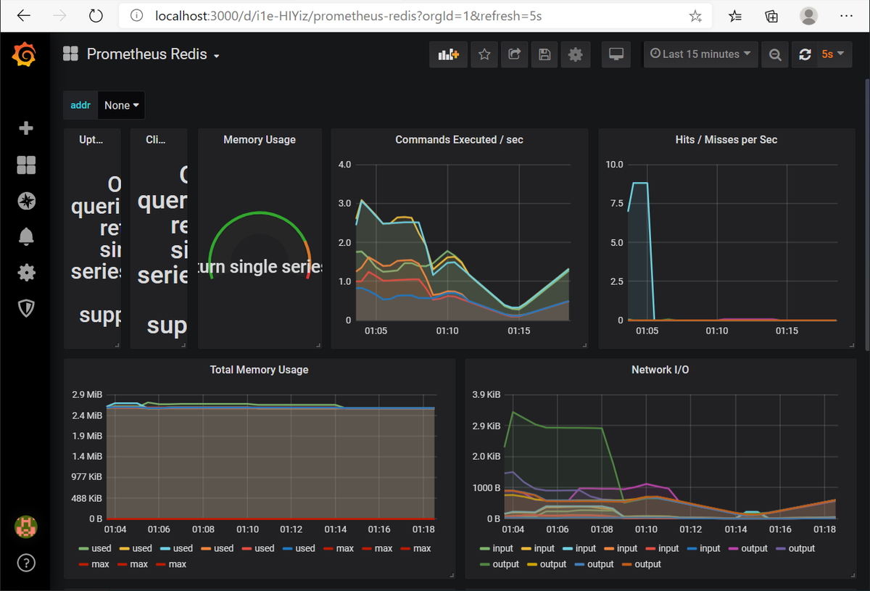Open the Dashboards four-squares sidebar icon
Screen dimensions: 870x591
[x=26, y=165]
